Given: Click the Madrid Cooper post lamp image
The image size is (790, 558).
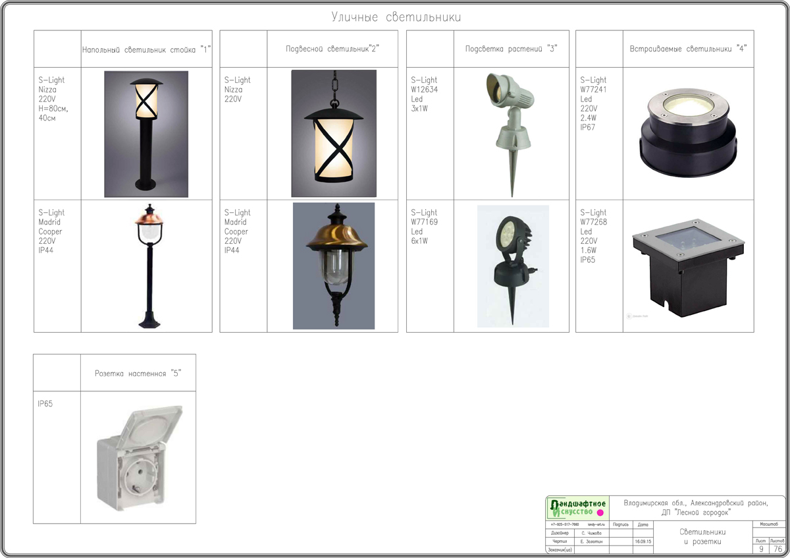Looking at the screenshot, I should [x=149, y=267].
